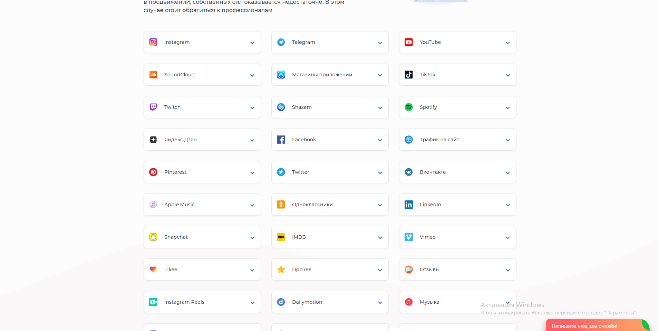Expand the YouTube chevron arrow
This screenshot has height=331, width=658.
pos(508,43)
